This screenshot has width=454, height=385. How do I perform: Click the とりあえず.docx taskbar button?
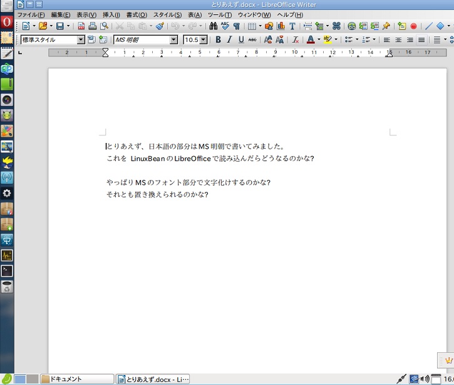coord(153,379)
